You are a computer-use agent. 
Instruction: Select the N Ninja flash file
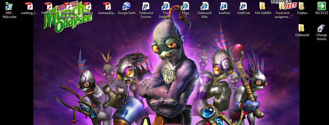click(87, 6)
